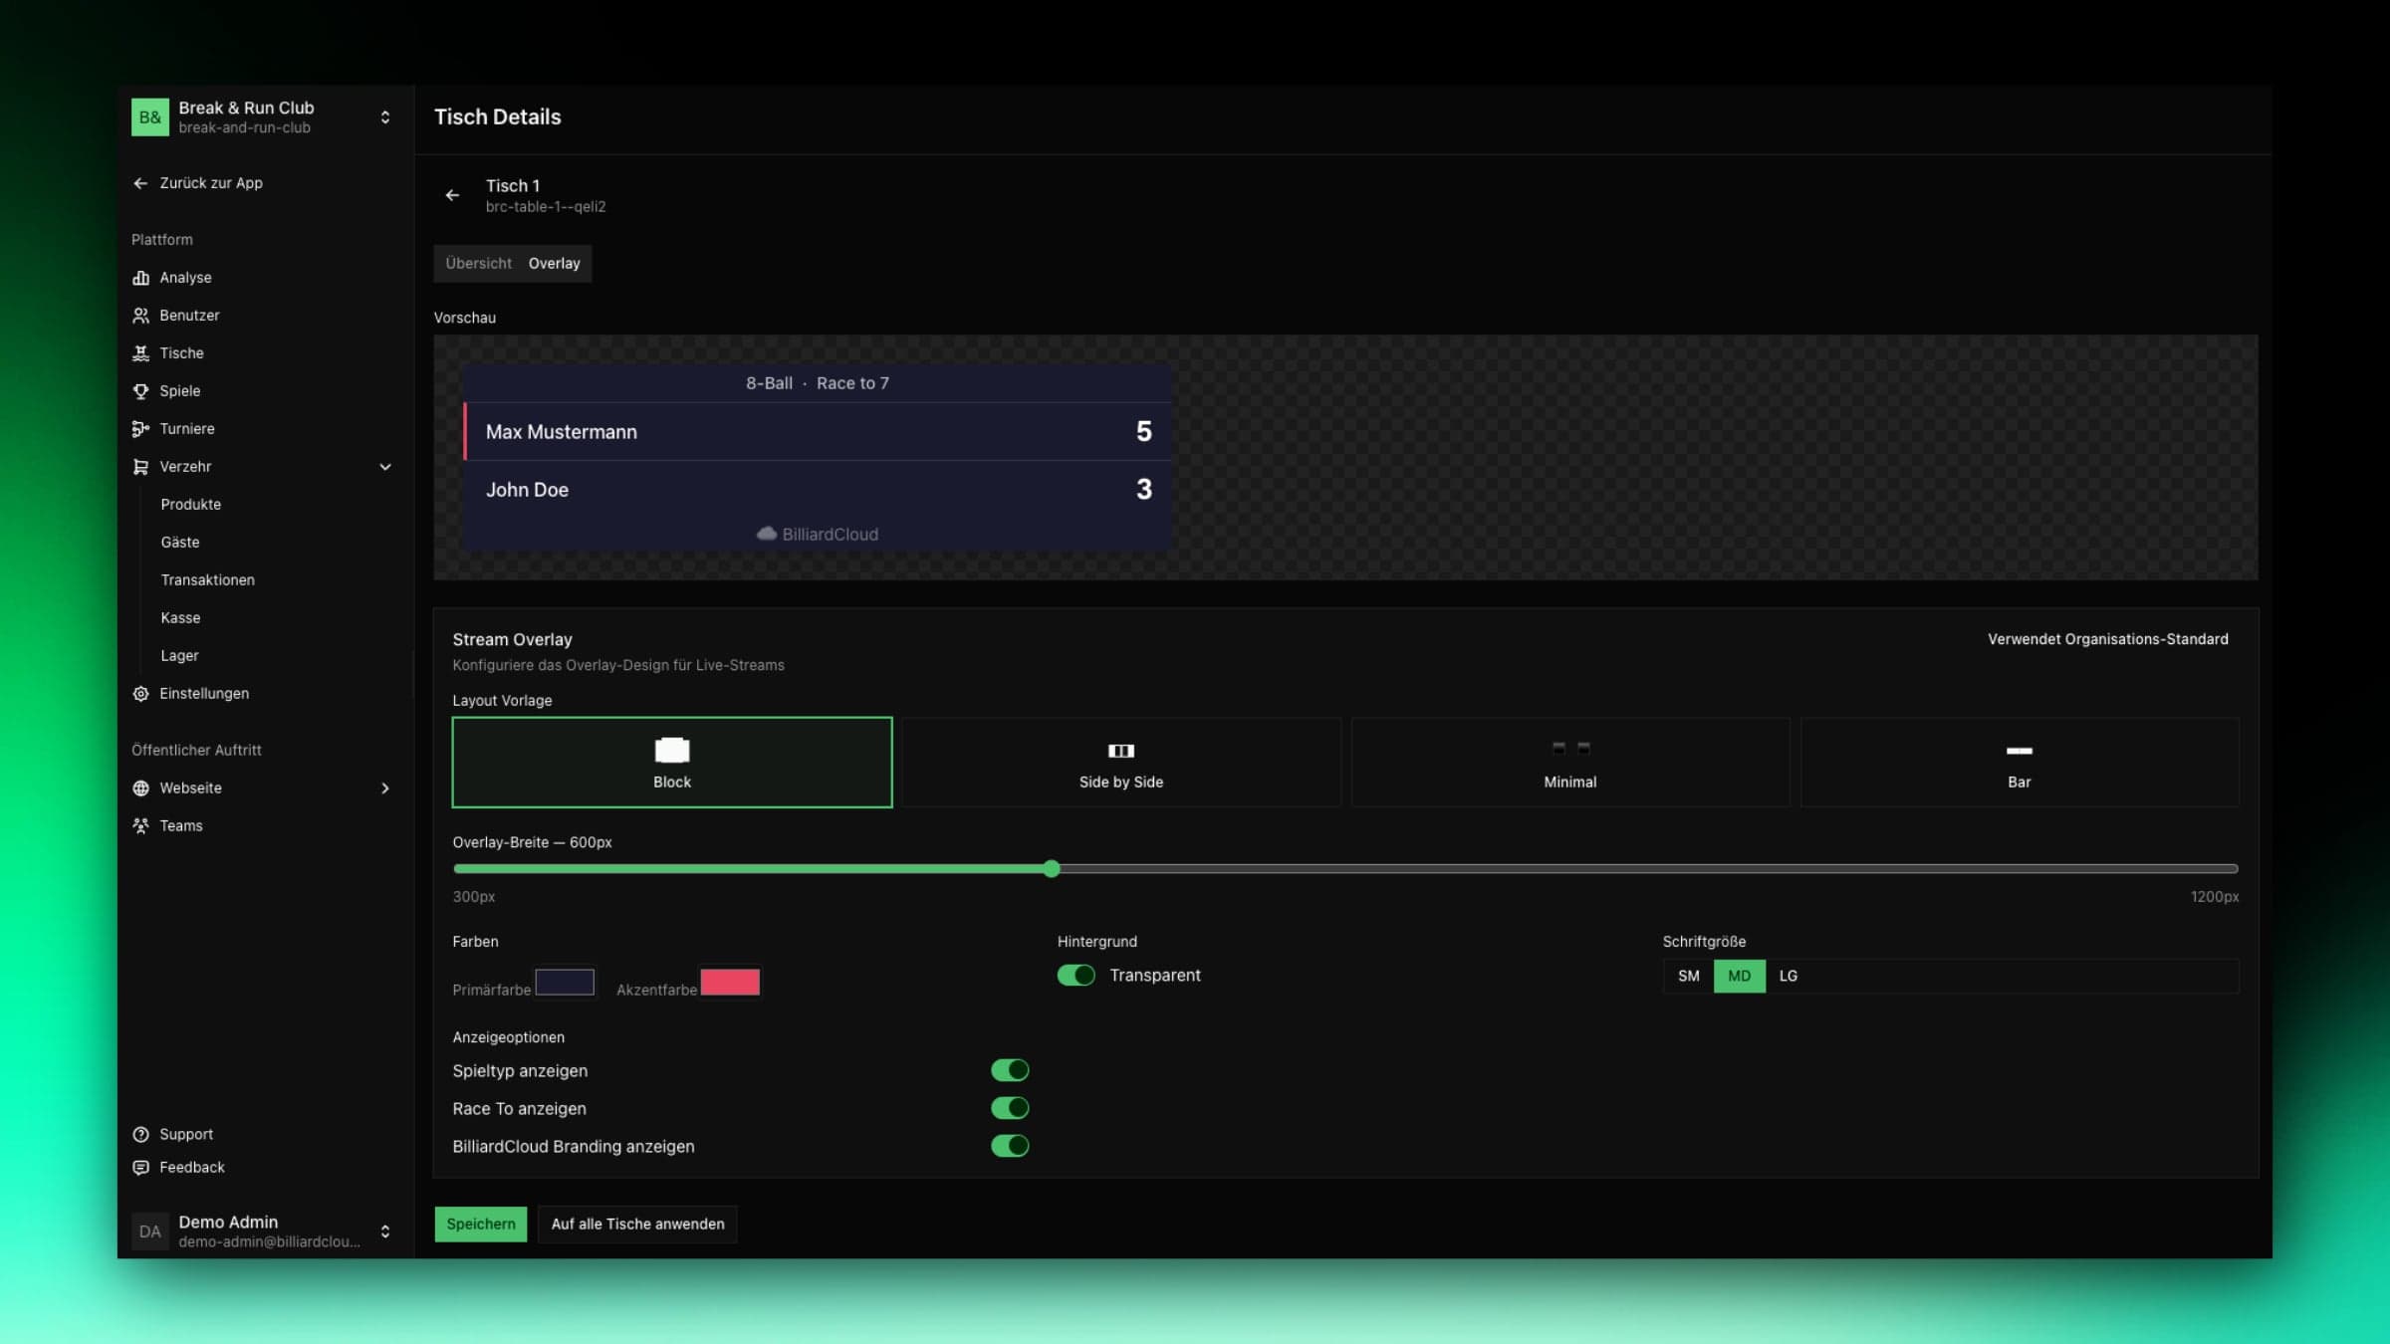The height and width of the screenshot is (1344, 2390).
Task: Click the Side by Side layout icon
Action: [x=1121, y=751]
